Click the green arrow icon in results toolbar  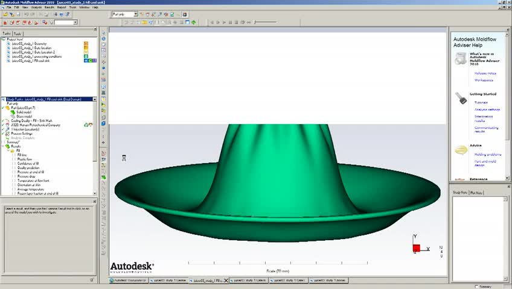pos(194,22)
